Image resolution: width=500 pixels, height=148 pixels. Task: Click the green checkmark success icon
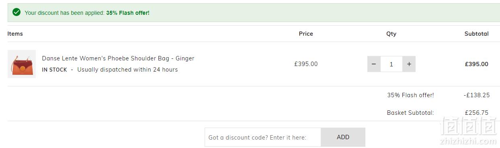[16, 12]
